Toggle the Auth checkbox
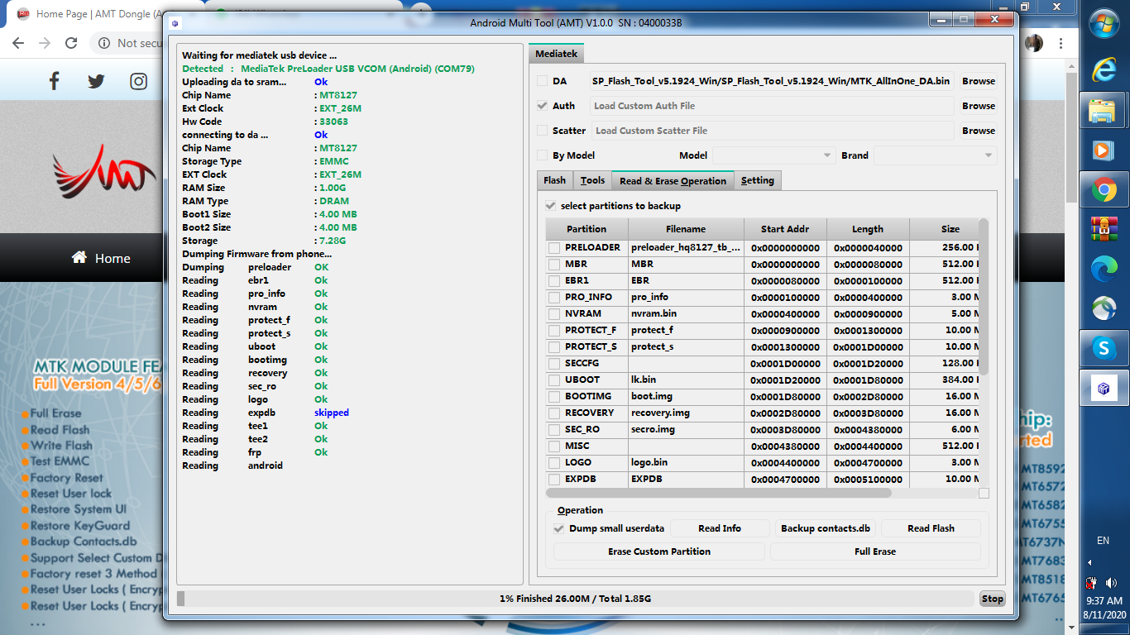Image resolution: width=1130 pixels, height=635 pixels. [543, 106]
